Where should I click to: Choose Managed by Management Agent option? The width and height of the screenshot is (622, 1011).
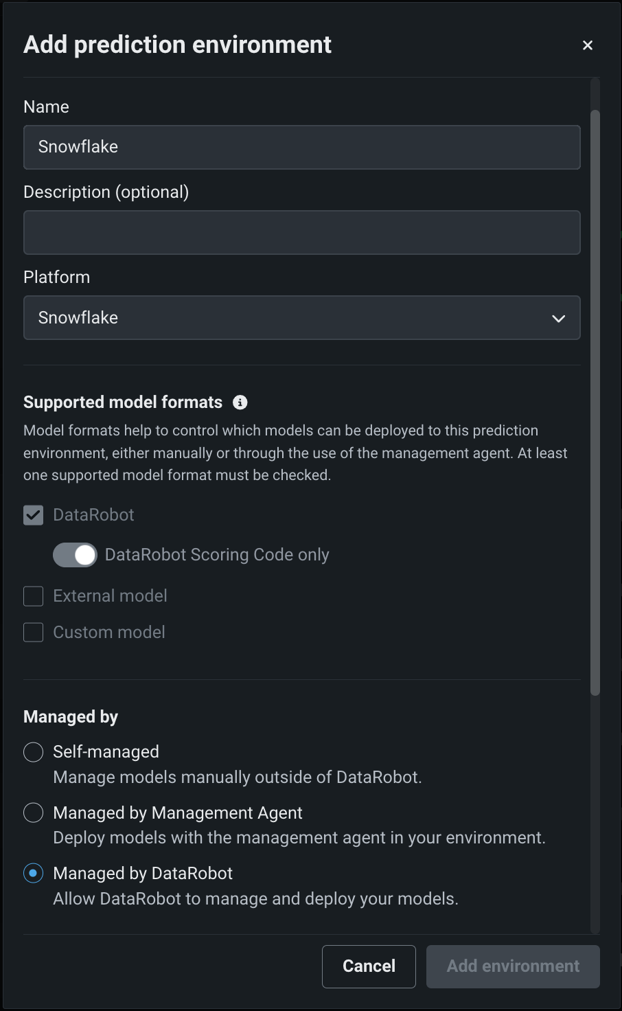[34, 813]
